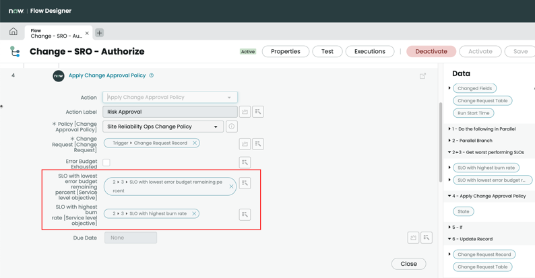Add a new tab with the plus icon

[x=99, y=33]
